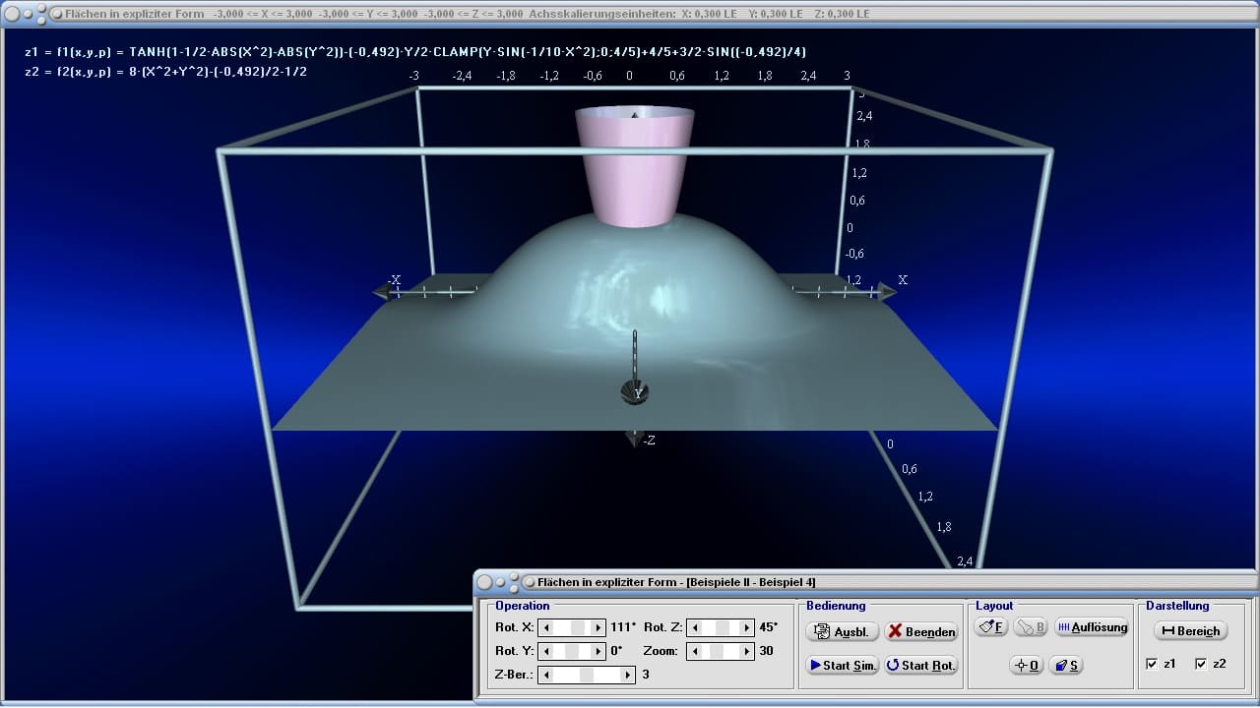
Task: Increase Z-Ber. with its right arrow
Action: [627, 675]
